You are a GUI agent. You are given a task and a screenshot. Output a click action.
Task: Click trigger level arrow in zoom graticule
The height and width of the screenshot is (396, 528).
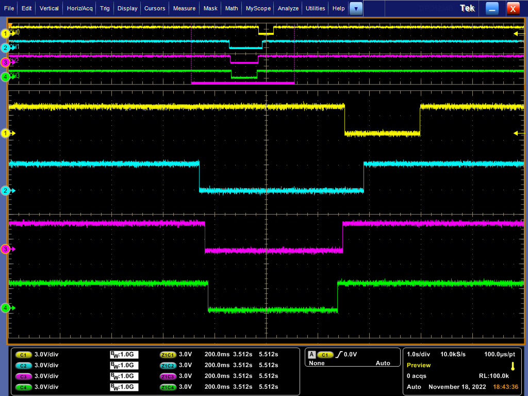click(519, 134)
